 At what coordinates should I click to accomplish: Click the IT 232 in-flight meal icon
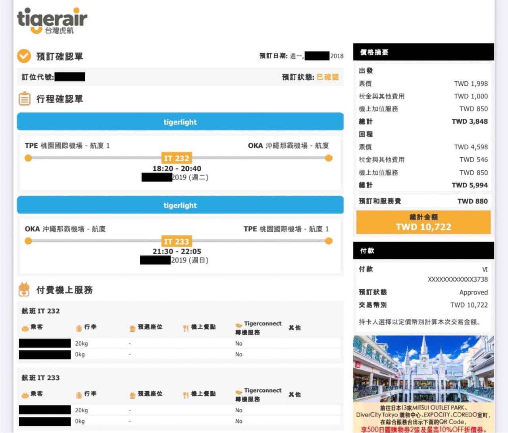[186, 328]
